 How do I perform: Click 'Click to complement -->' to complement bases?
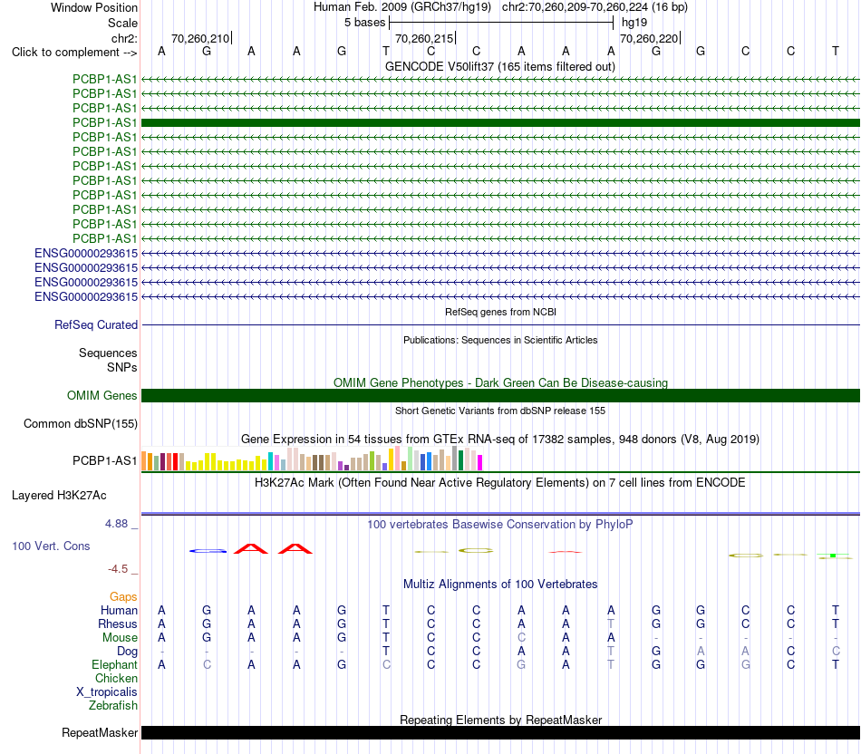[x=74, y=53]
